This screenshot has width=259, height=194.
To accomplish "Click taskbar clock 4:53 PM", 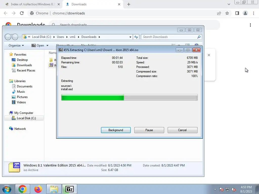I will 246,187.
